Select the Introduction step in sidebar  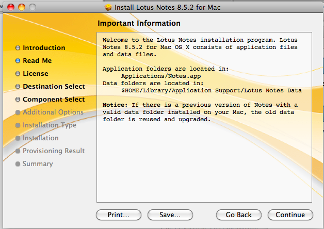[44, 47]
